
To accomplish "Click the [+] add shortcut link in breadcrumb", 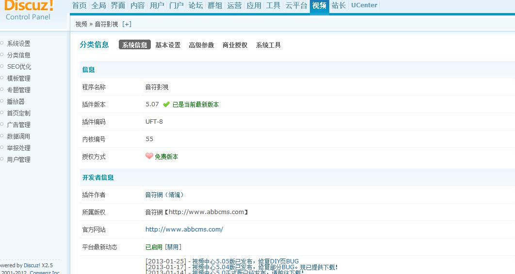I will pos(127,24).
